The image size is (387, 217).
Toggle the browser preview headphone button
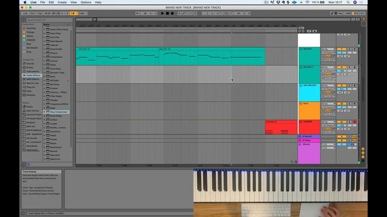tap(28, 165)
